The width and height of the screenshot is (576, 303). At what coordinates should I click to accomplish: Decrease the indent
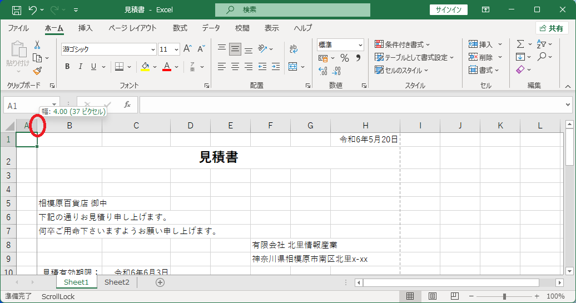point(262,67)
